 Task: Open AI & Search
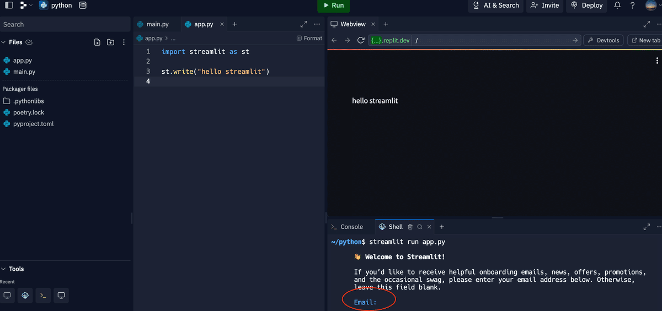[x=496, y=6]
